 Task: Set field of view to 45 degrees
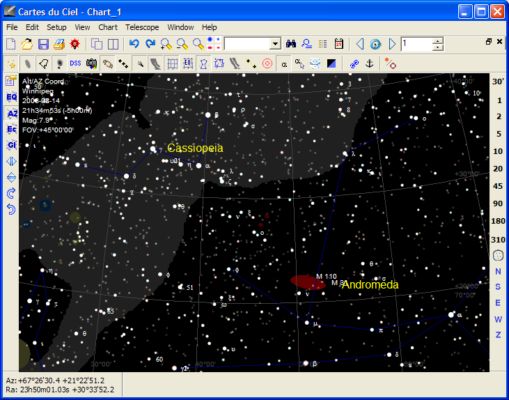(x=498, y=186)
